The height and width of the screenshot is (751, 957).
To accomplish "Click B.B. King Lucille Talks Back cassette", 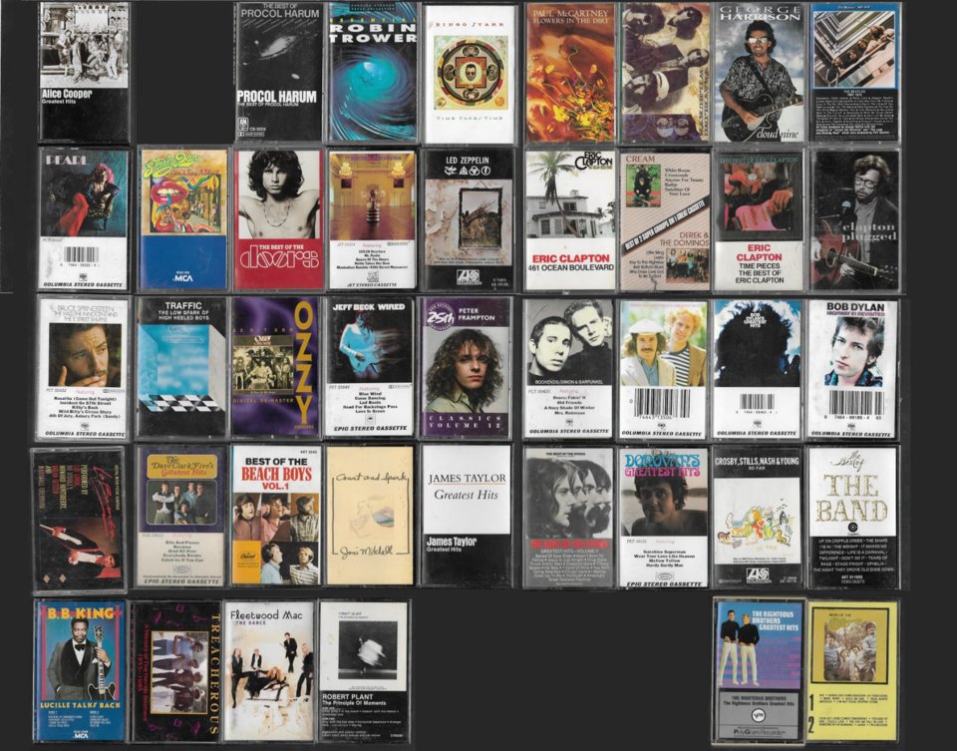I will (x=81, y=670).
